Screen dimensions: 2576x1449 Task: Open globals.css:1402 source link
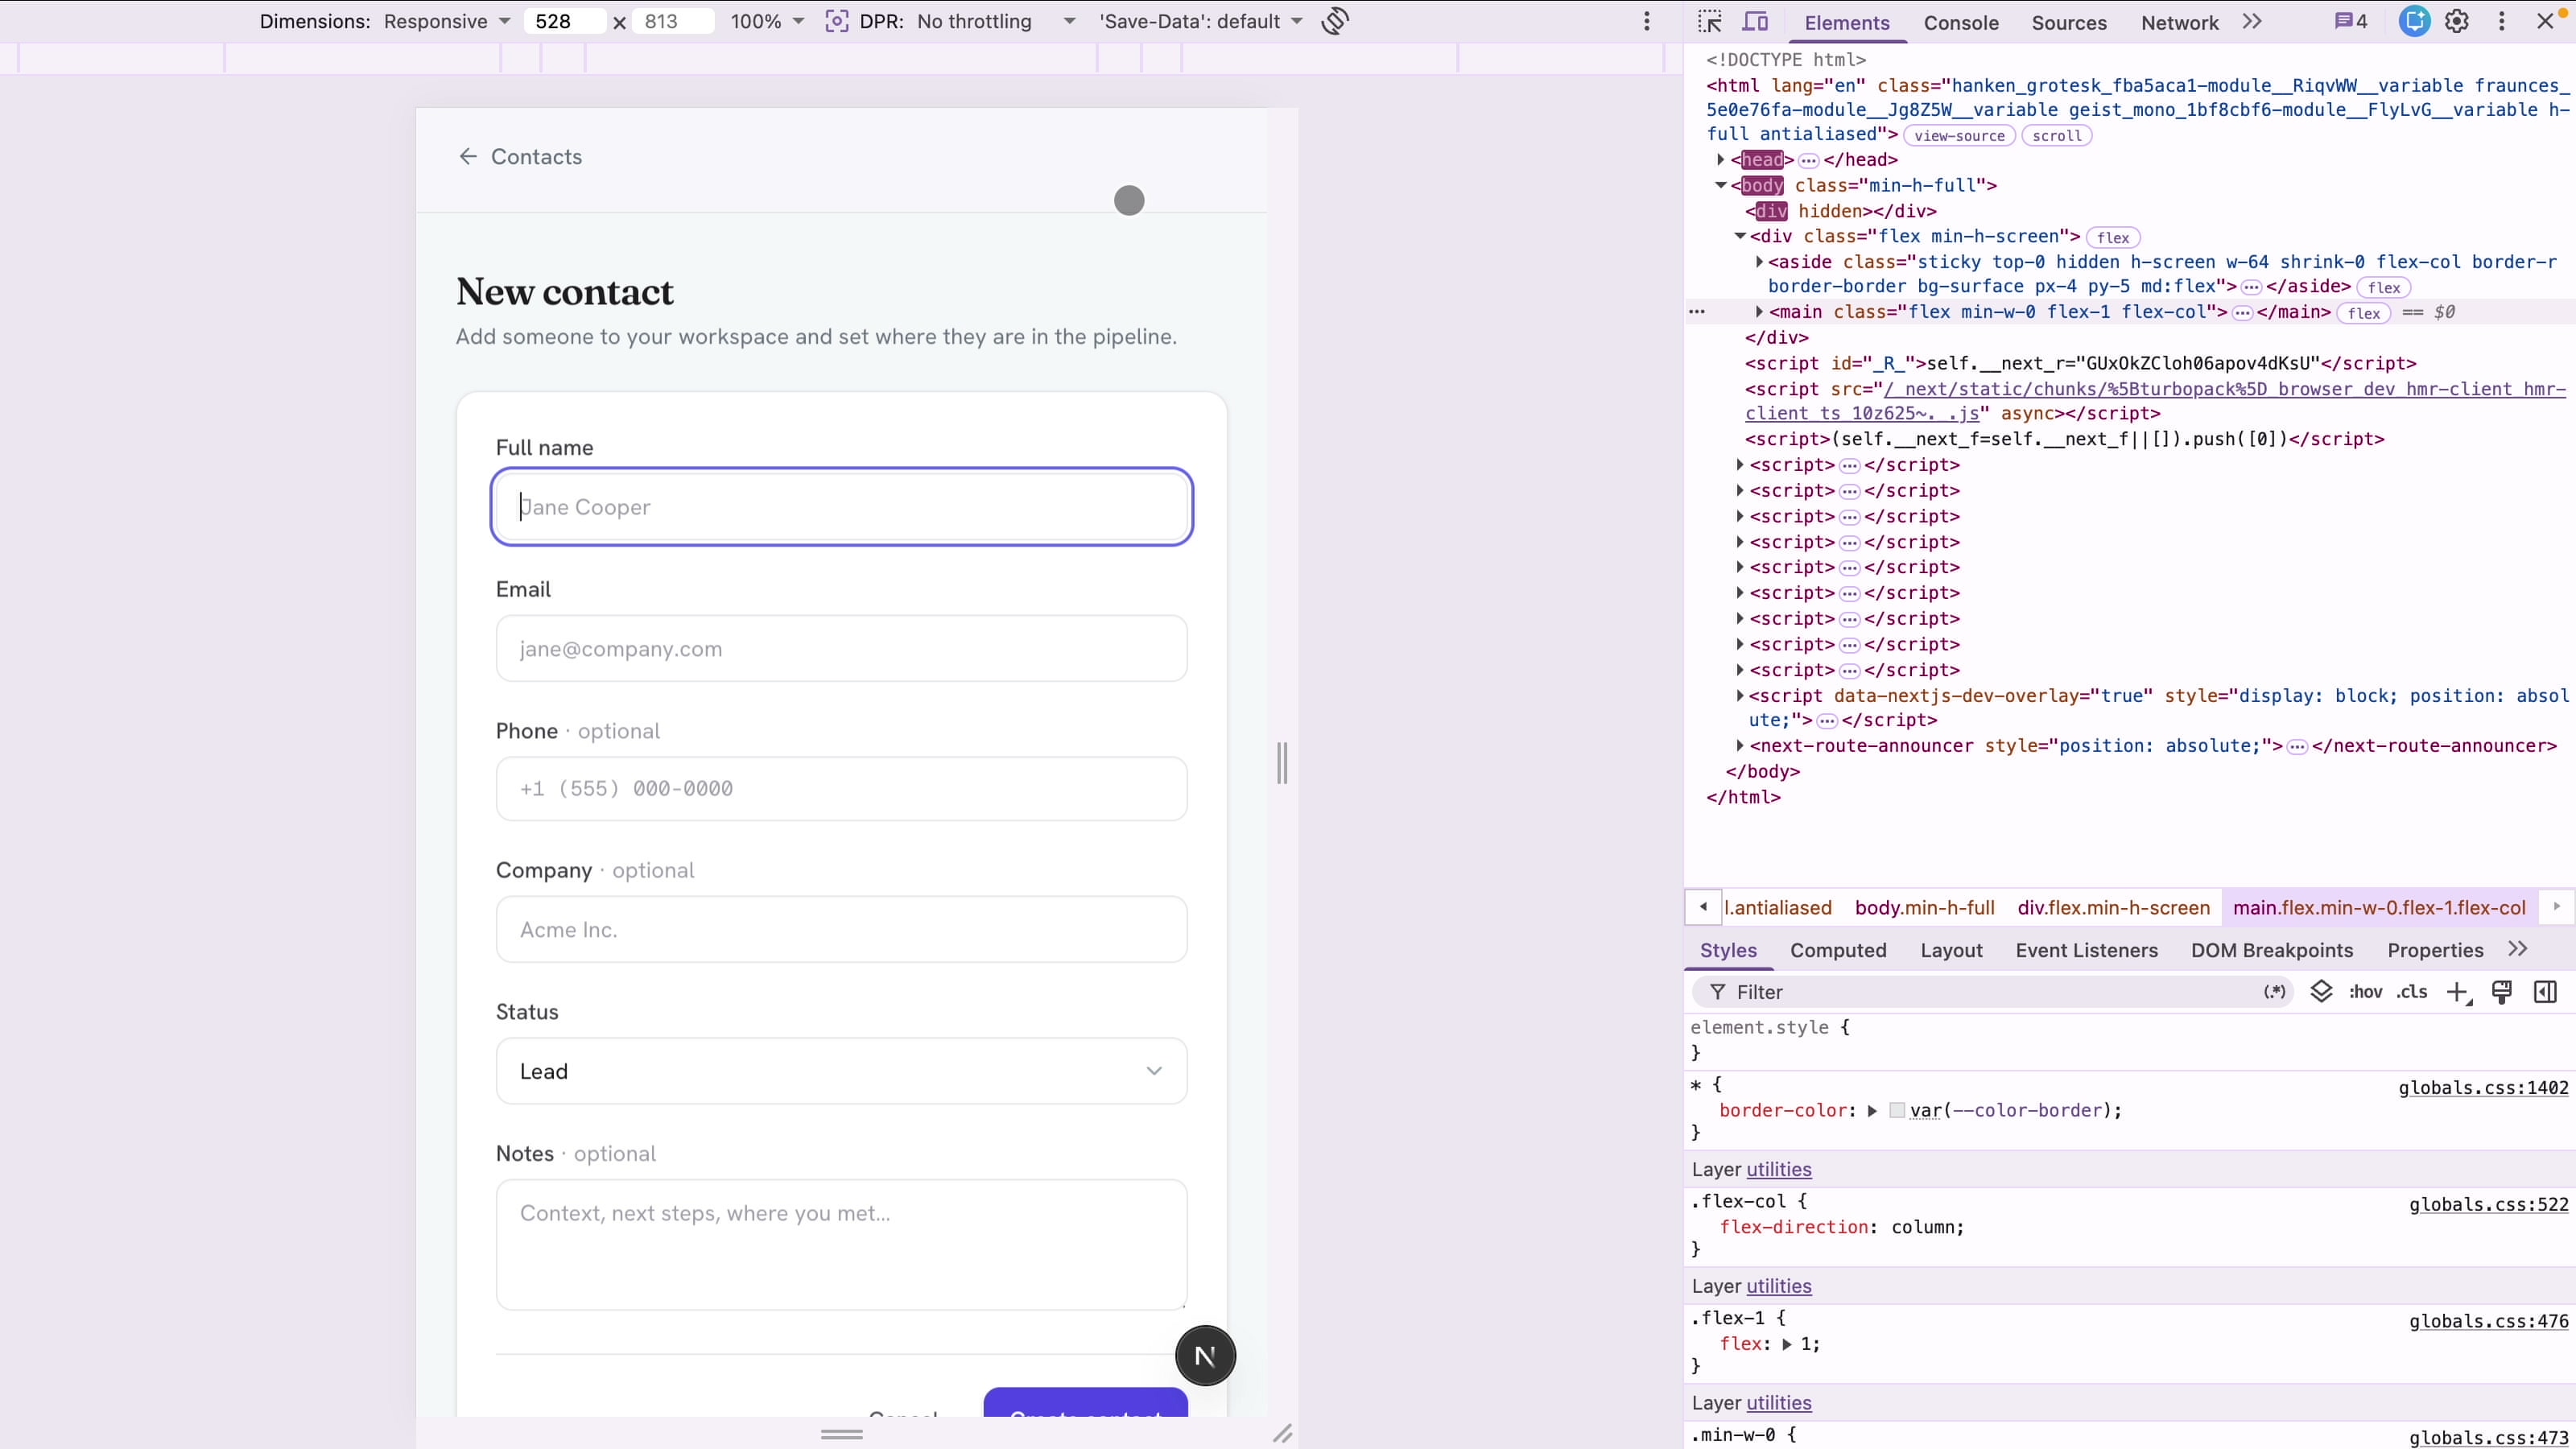click(2483, 1087)
